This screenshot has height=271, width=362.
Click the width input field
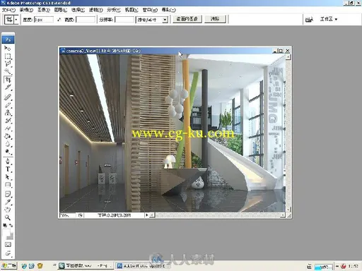44,20
